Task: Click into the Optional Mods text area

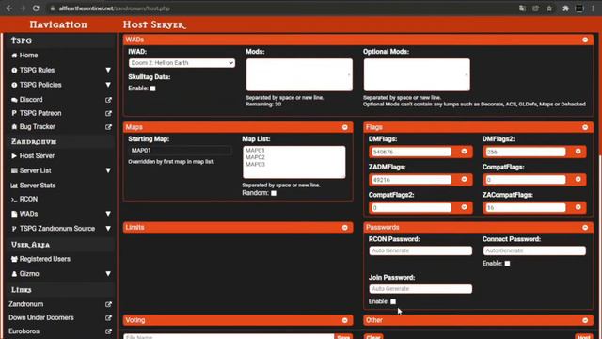Action: point(417,74)
